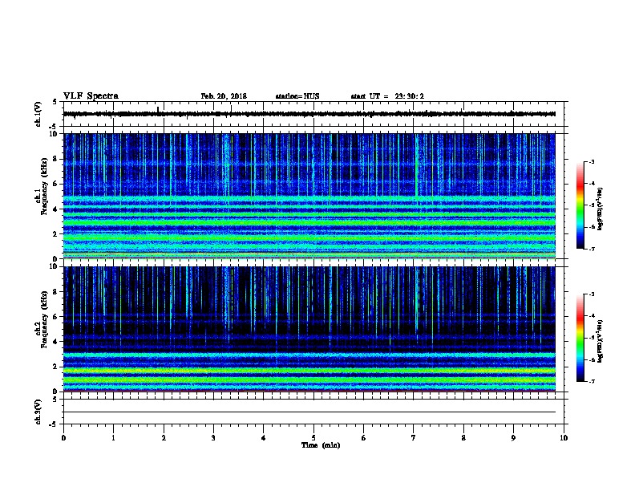Click time axis tick label "6"
The image size is (635, 491).
(x=364, y=438)
